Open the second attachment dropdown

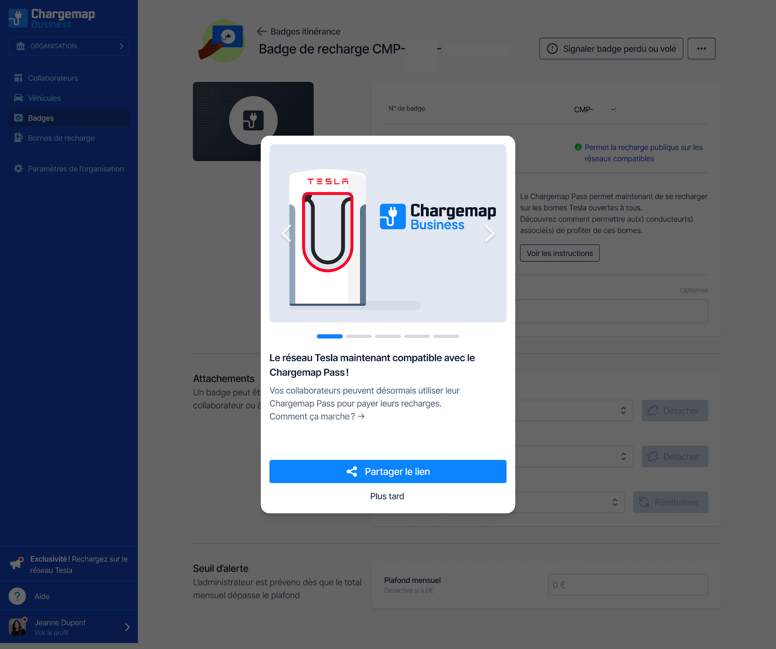(574, 456)
